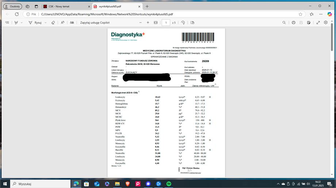Open the notification center icon

click(x=329, y=184)
